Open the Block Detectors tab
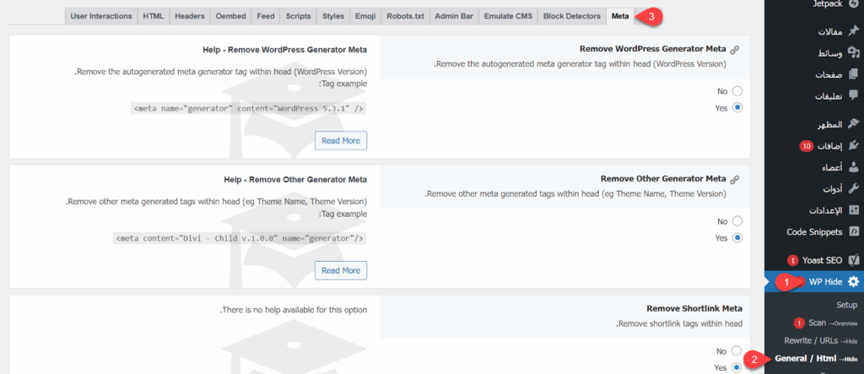Screen dimensions: 864x374 pyautogui.click(x=572, y=16)
